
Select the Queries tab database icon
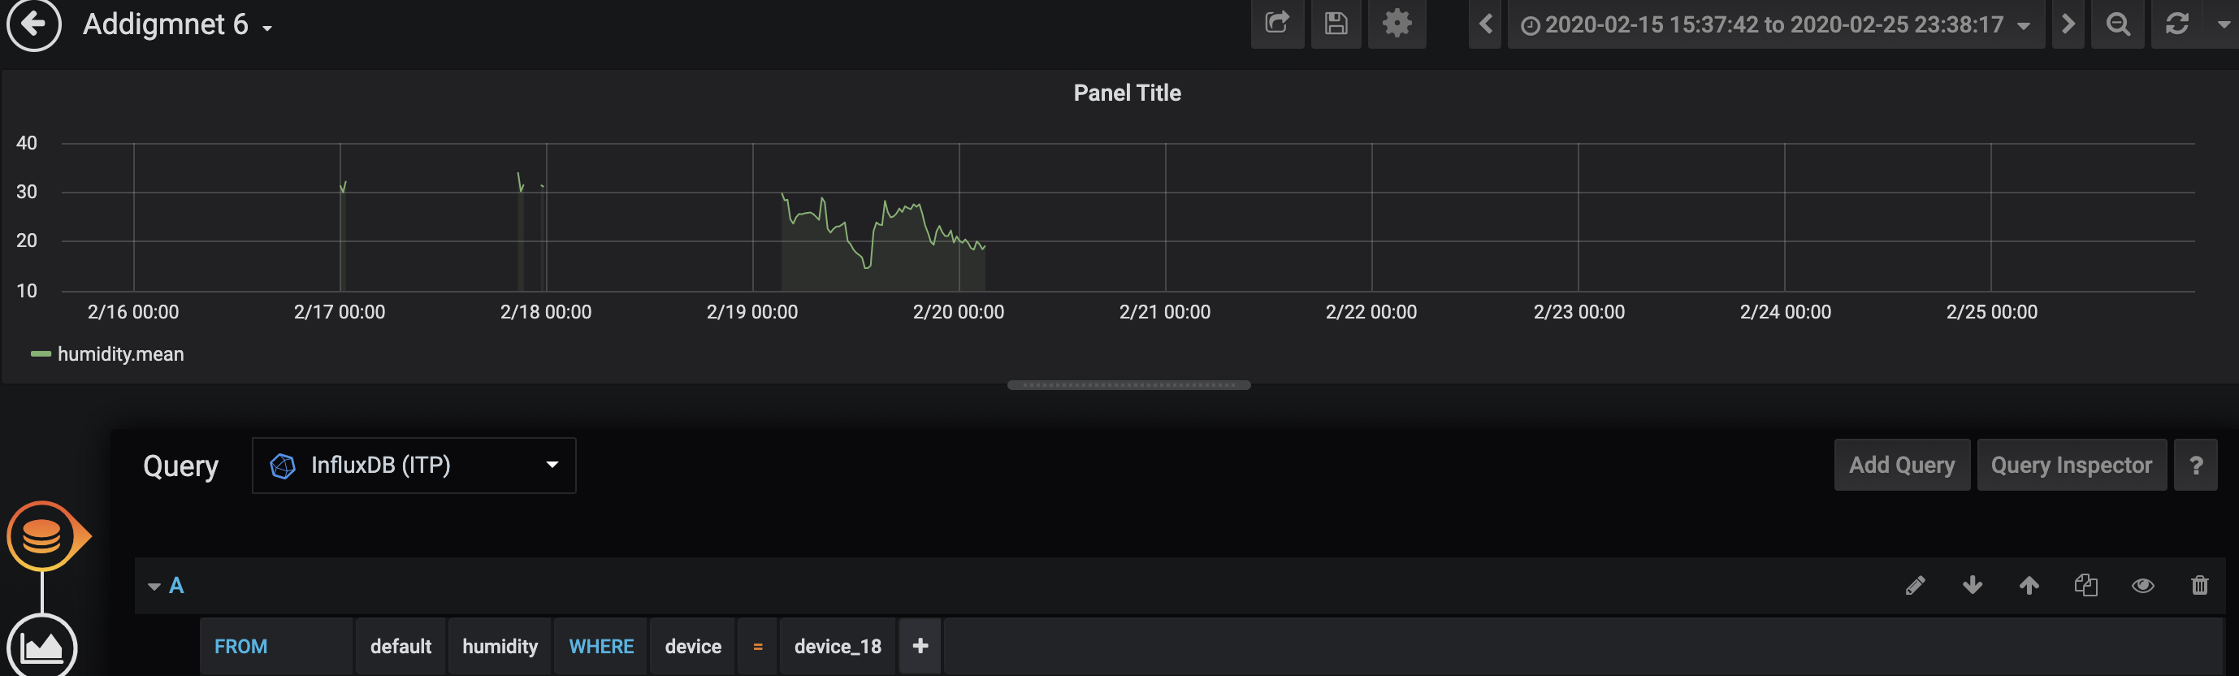(41, 536)
